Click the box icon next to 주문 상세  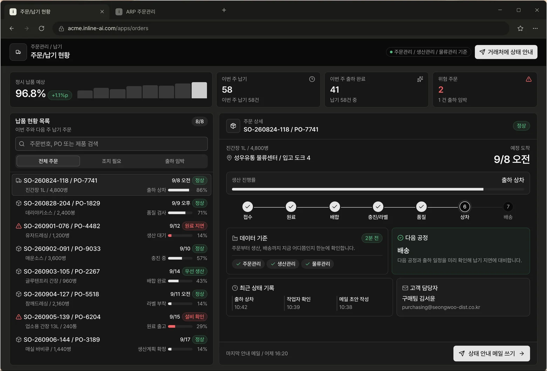point(233,126)
